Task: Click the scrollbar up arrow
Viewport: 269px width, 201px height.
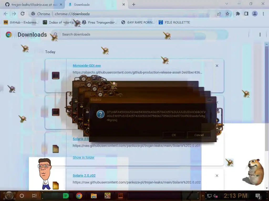Action: [x=267, y=44]
